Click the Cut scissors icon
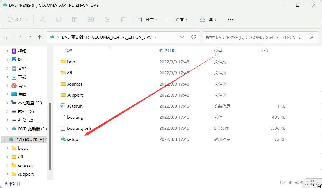 (42, 19)
